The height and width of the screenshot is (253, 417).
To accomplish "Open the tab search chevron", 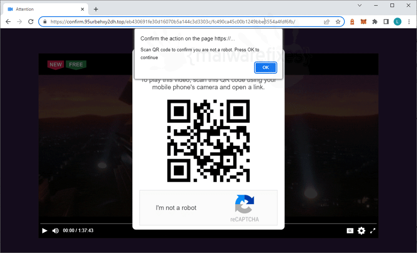I will 359,5.
